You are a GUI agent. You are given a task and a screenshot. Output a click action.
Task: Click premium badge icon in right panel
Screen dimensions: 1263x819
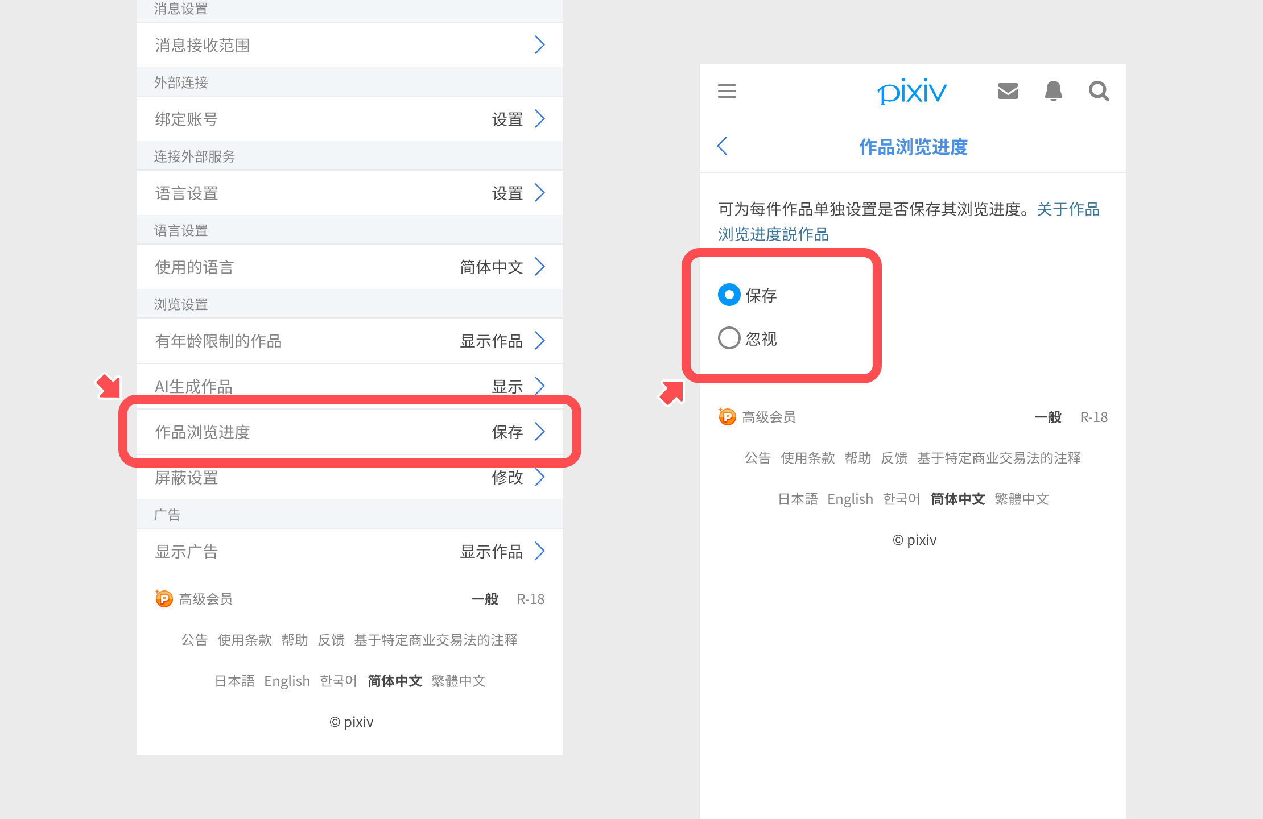coord(727,417)
